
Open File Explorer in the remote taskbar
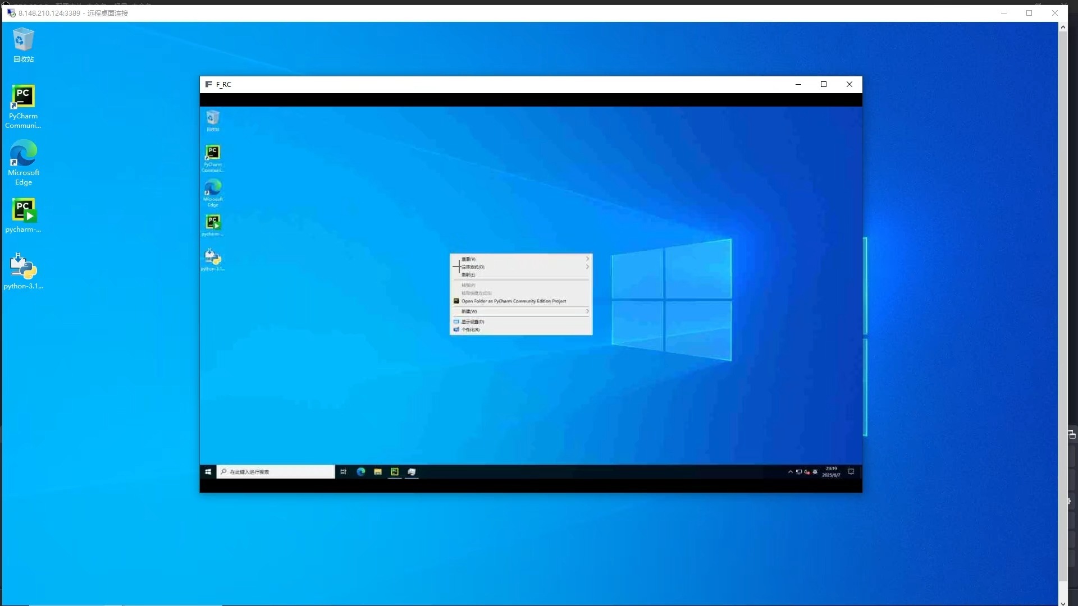pyautogui.click(x=378, y=472)
